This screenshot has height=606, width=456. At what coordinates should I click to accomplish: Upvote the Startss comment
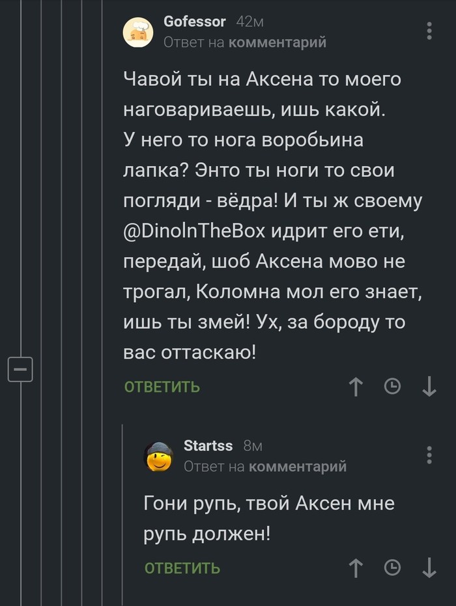pos(356,568)
